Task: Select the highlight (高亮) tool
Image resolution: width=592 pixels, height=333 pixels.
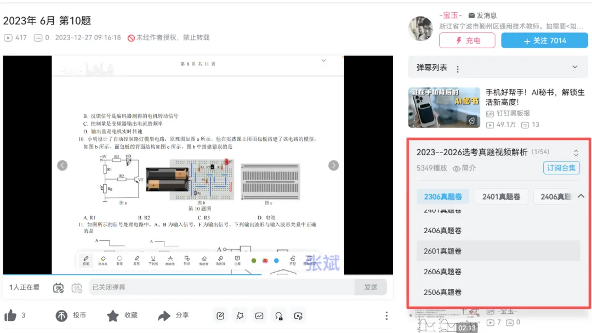Action: (136, 260)
